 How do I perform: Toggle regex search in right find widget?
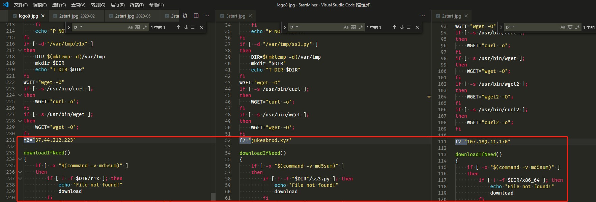(577, 27)
